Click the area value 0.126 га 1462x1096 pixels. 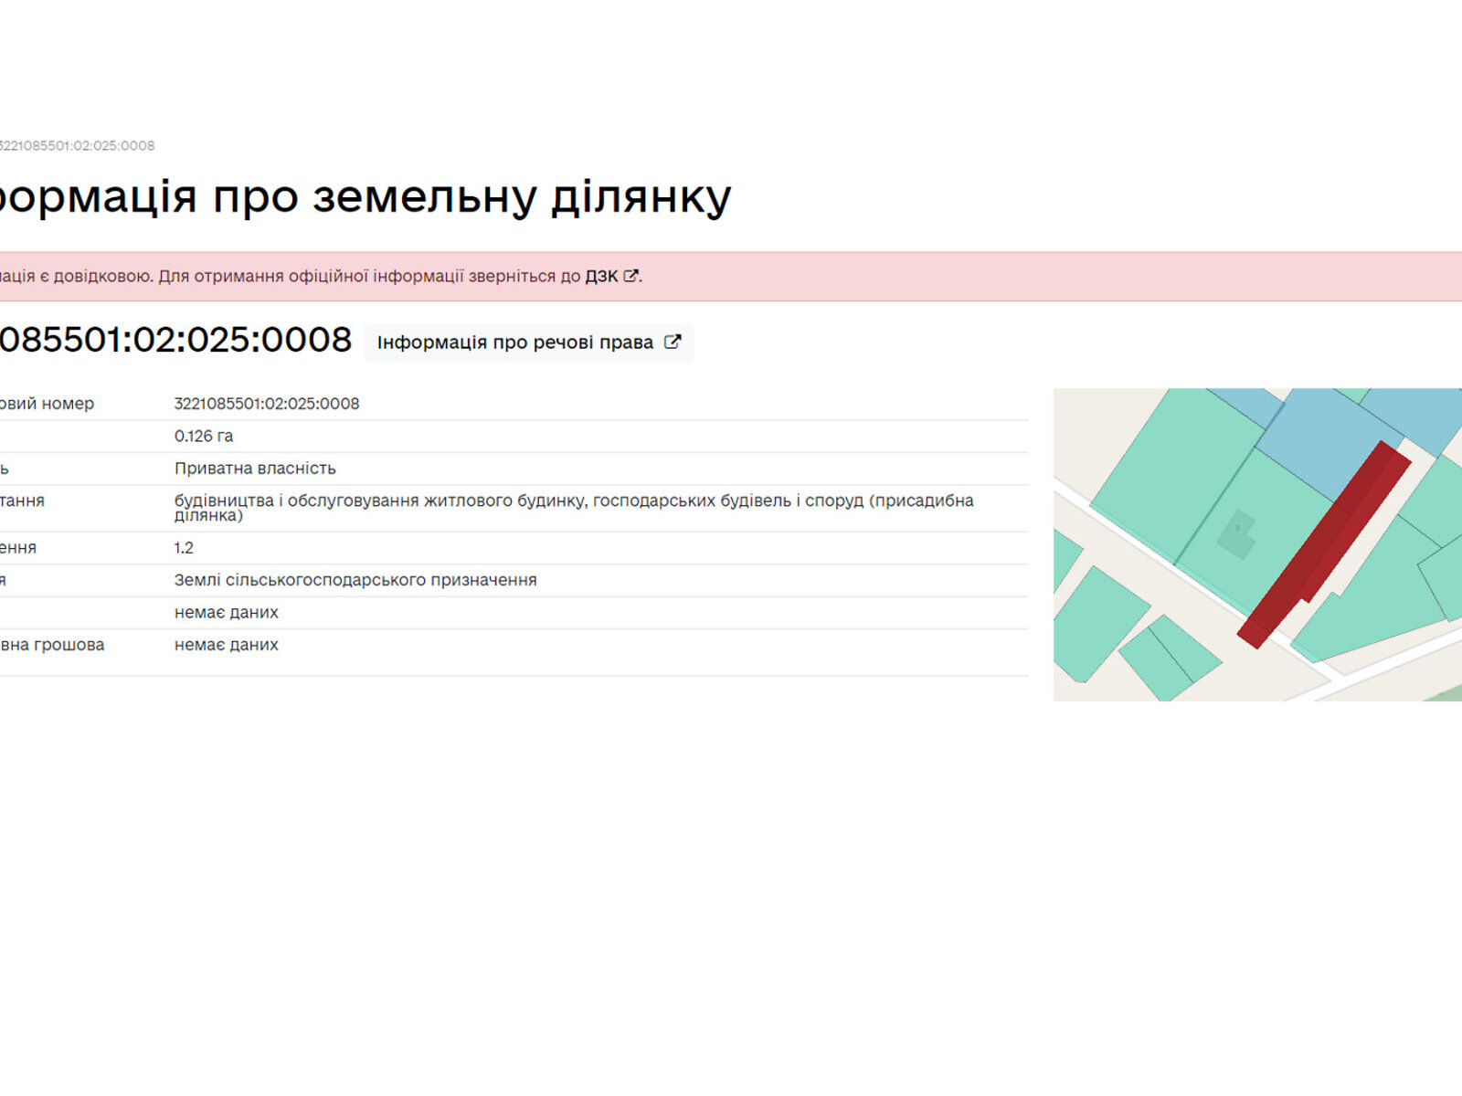click(204, 437)
